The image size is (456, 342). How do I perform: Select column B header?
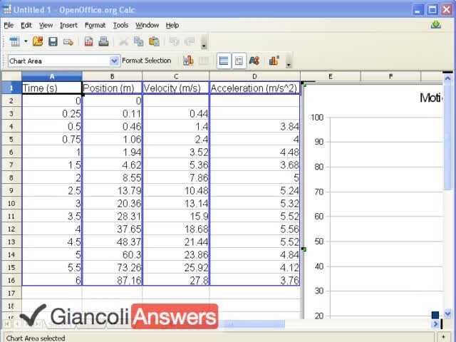tap(113, 76)
